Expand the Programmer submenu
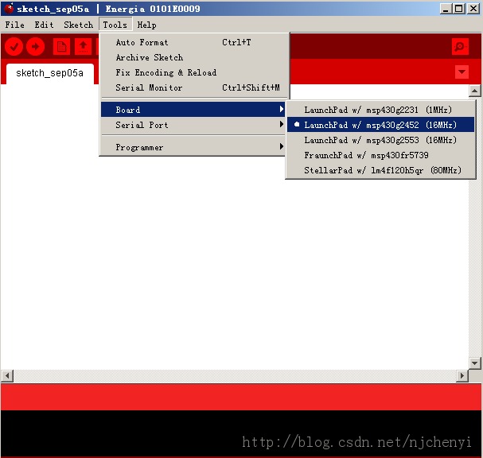The height and width of the screenshot is (458, 483). pyautogui.click(x=193, y=147)
